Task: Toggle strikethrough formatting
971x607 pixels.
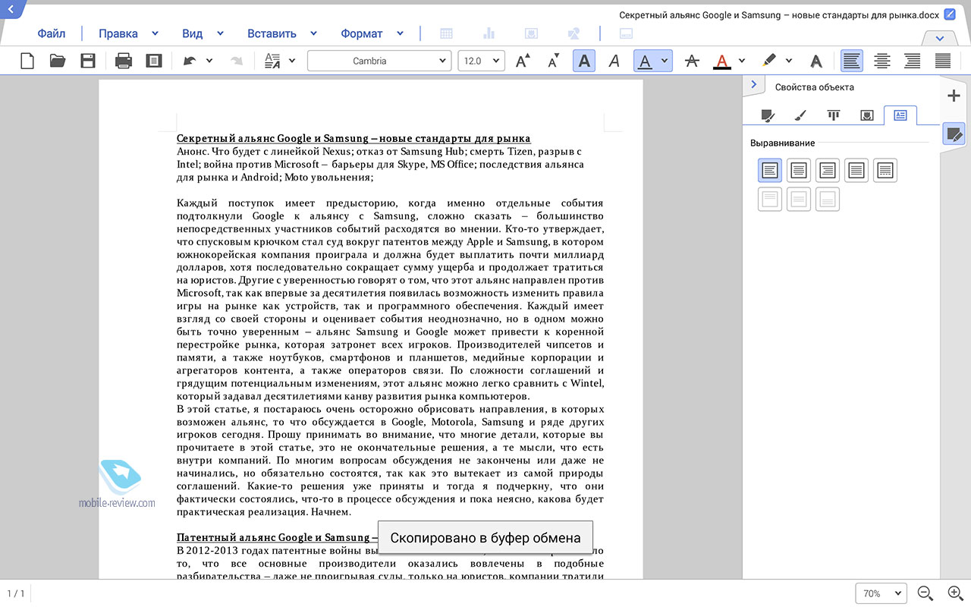Action: pos(691,61)
